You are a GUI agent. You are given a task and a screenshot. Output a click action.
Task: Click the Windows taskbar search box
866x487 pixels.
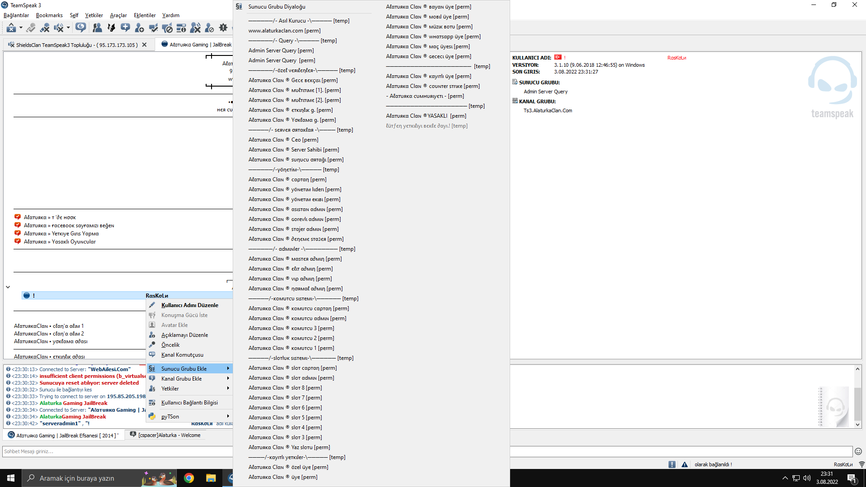pos(99,478)
